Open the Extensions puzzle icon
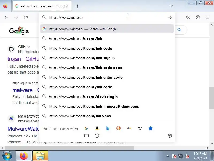 198,17
